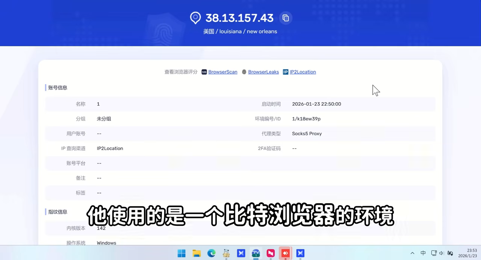Click the IP2Location logo icon
The height and width of the screenshot is (260, 481).
(286, 72)
